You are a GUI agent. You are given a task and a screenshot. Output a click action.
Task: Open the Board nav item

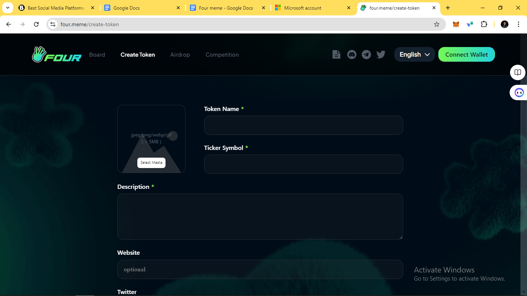(97, 55)
